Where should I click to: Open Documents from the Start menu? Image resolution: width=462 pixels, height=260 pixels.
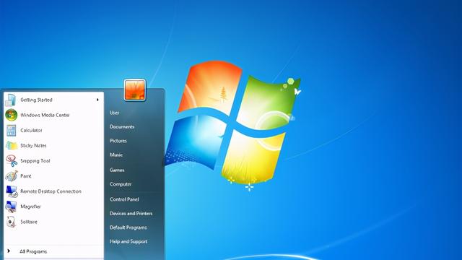122,127
